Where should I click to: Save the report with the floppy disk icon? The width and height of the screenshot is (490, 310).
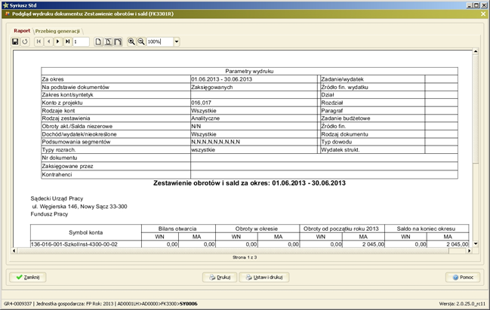[15, 41]
